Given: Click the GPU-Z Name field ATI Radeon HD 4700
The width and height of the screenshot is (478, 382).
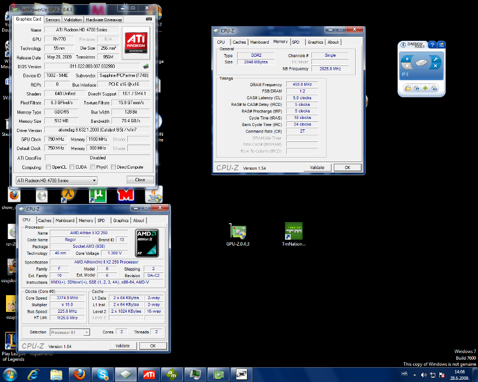Looking at the screenshot, I should tap(82, 30).
